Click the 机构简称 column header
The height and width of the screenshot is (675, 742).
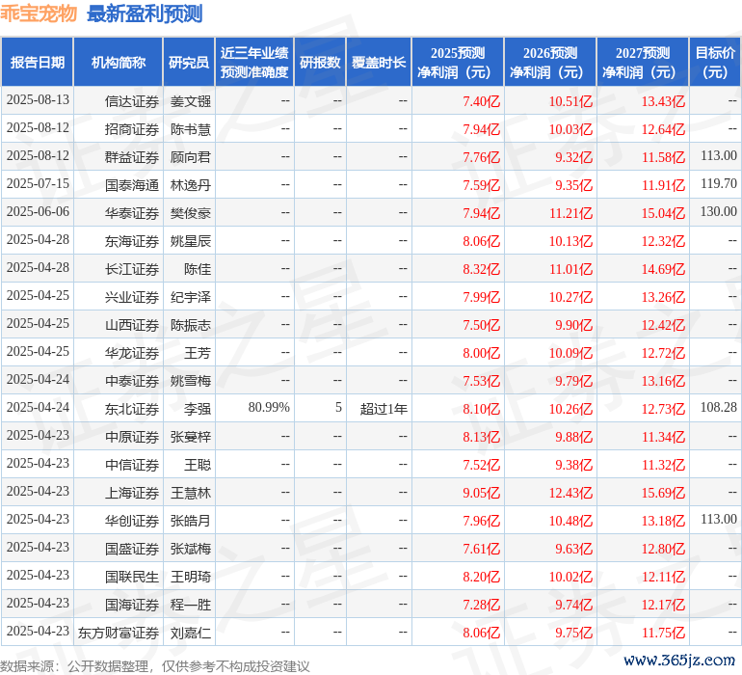[119, 63]
